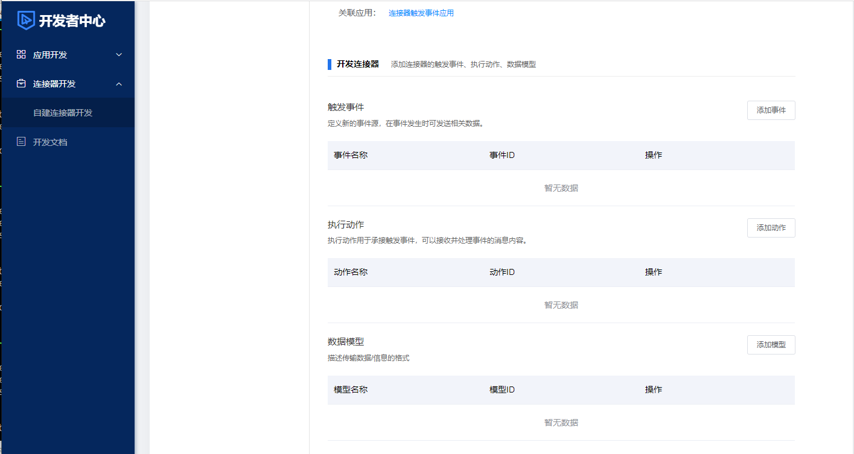Click the 模型ID column header
Screen dimensions: 854x454
click(x=502, y=389)
